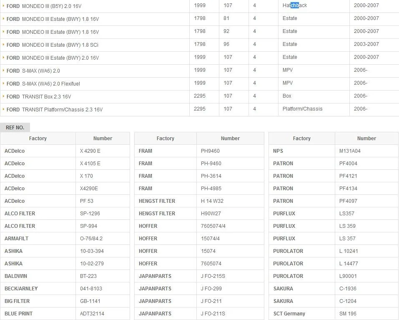
Task: Select NPS number M131A04
Action: (350, 151)
